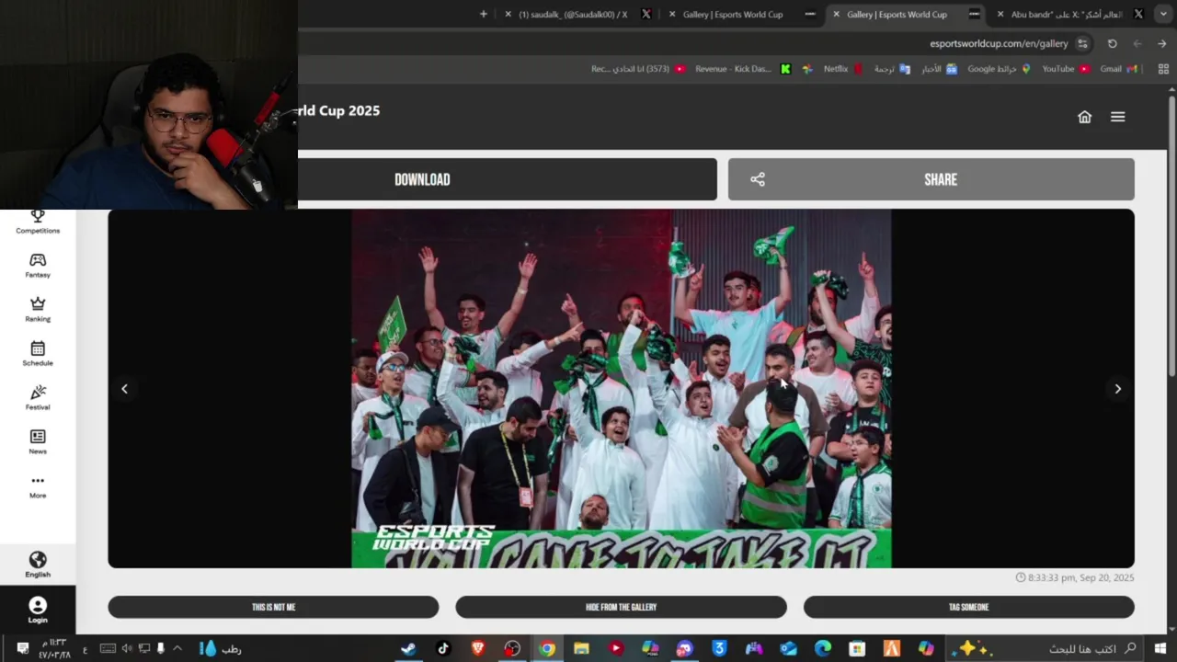This screenshot has width=1177, height=662.
Task: Open Brave browser from the taskbar
Action: (x=478, y=648)
